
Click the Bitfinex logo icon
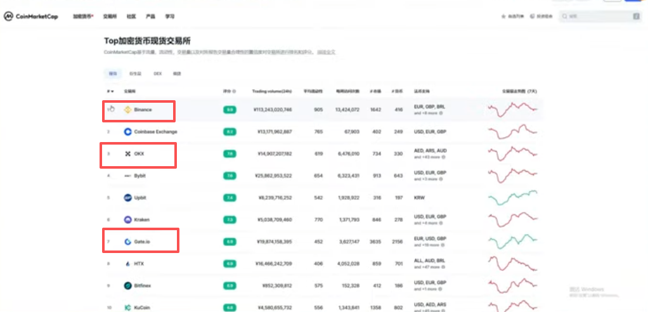click(127, 285)
